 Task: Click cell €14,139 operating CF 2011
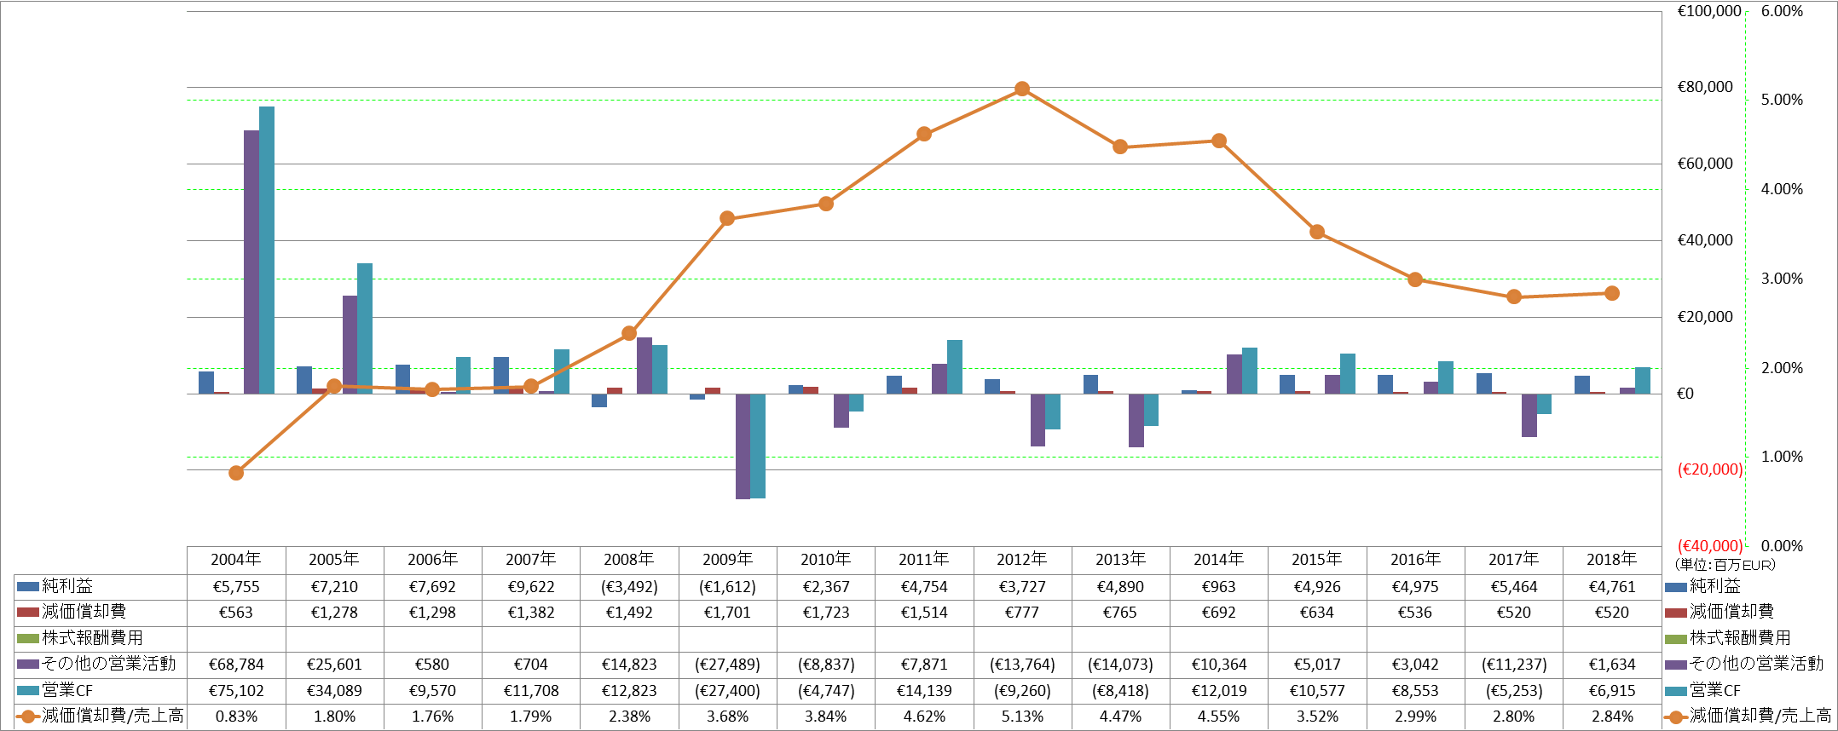click(924, 691)
